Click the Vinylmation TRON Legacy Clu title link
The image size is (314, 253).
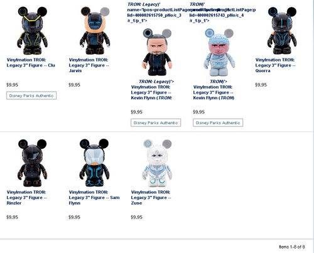31,63
